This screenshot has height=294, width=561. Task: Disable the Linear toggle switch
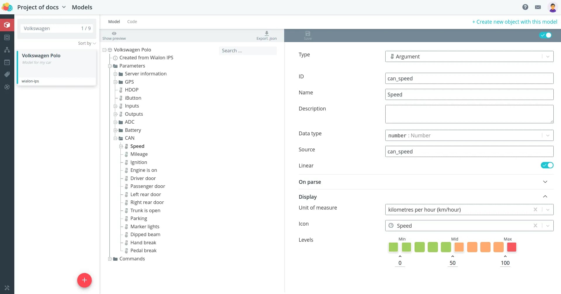click(x=547, y=165)
